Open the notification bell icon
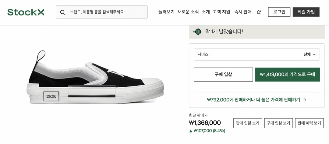This screenshot has width=329, height=144. coord(259,12)
